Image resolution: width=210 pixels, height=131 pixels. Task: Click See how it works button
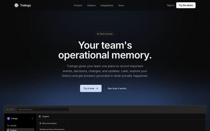pos(117,88)
